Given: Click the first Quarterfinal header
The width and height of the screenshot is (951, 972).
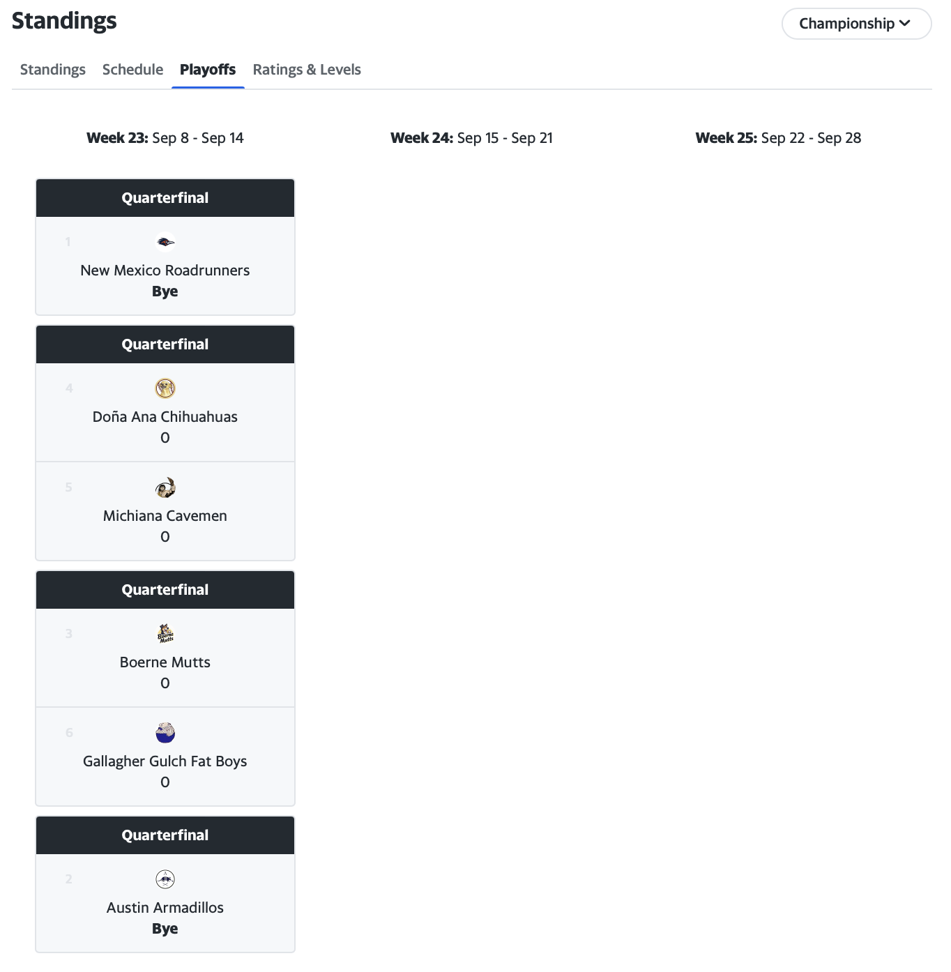Looking at the screenshot, I should (165, 198).
